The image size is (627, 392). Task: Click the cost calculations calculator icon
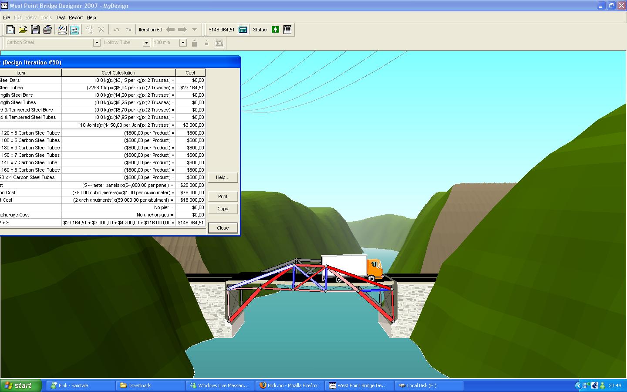pos(243,30)
